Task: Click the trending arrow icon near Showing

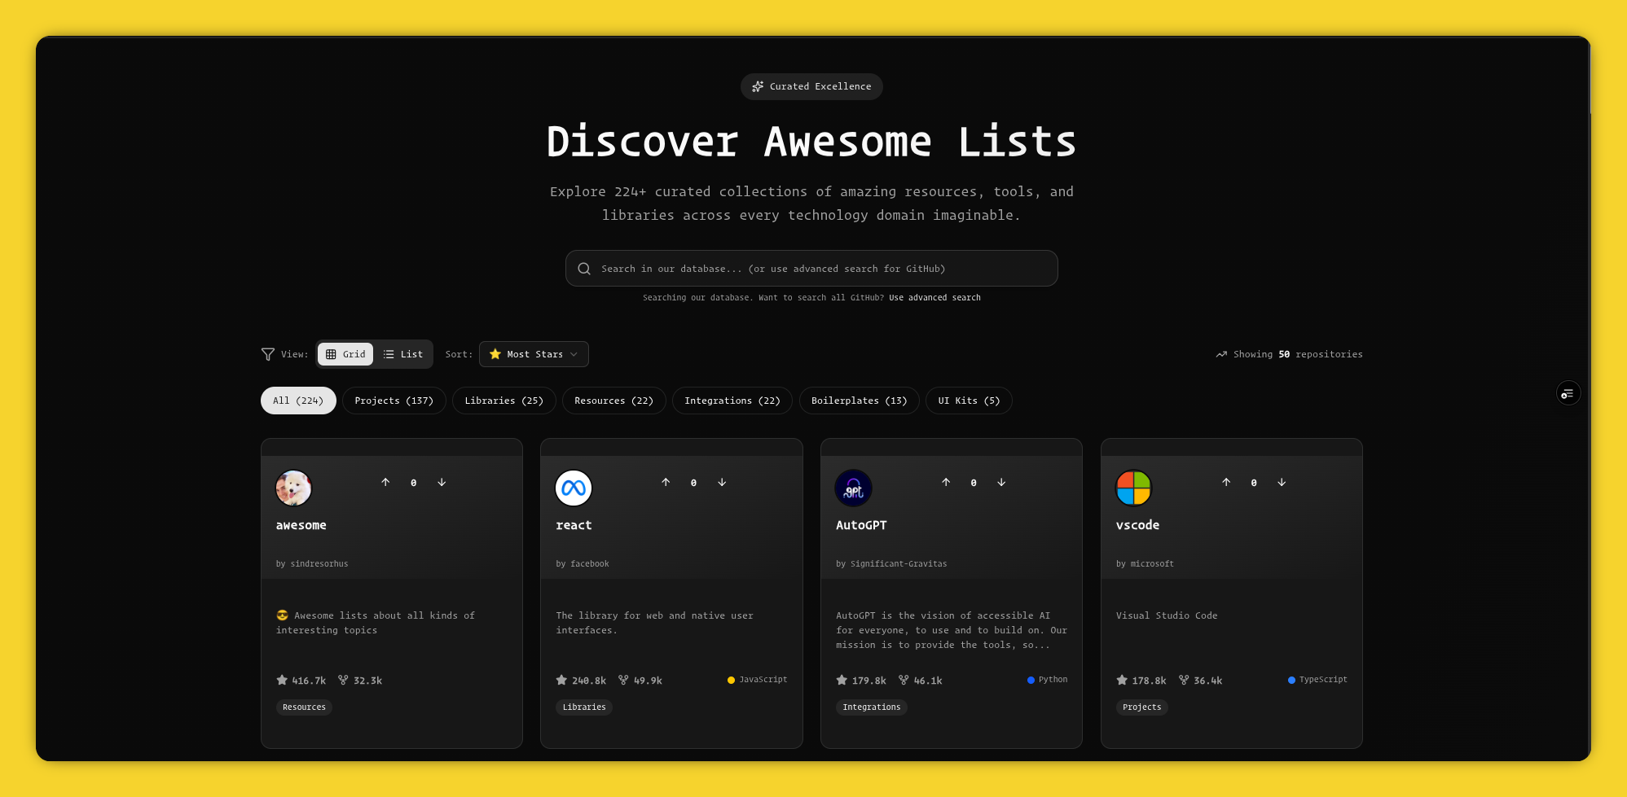Action: 1221,354
